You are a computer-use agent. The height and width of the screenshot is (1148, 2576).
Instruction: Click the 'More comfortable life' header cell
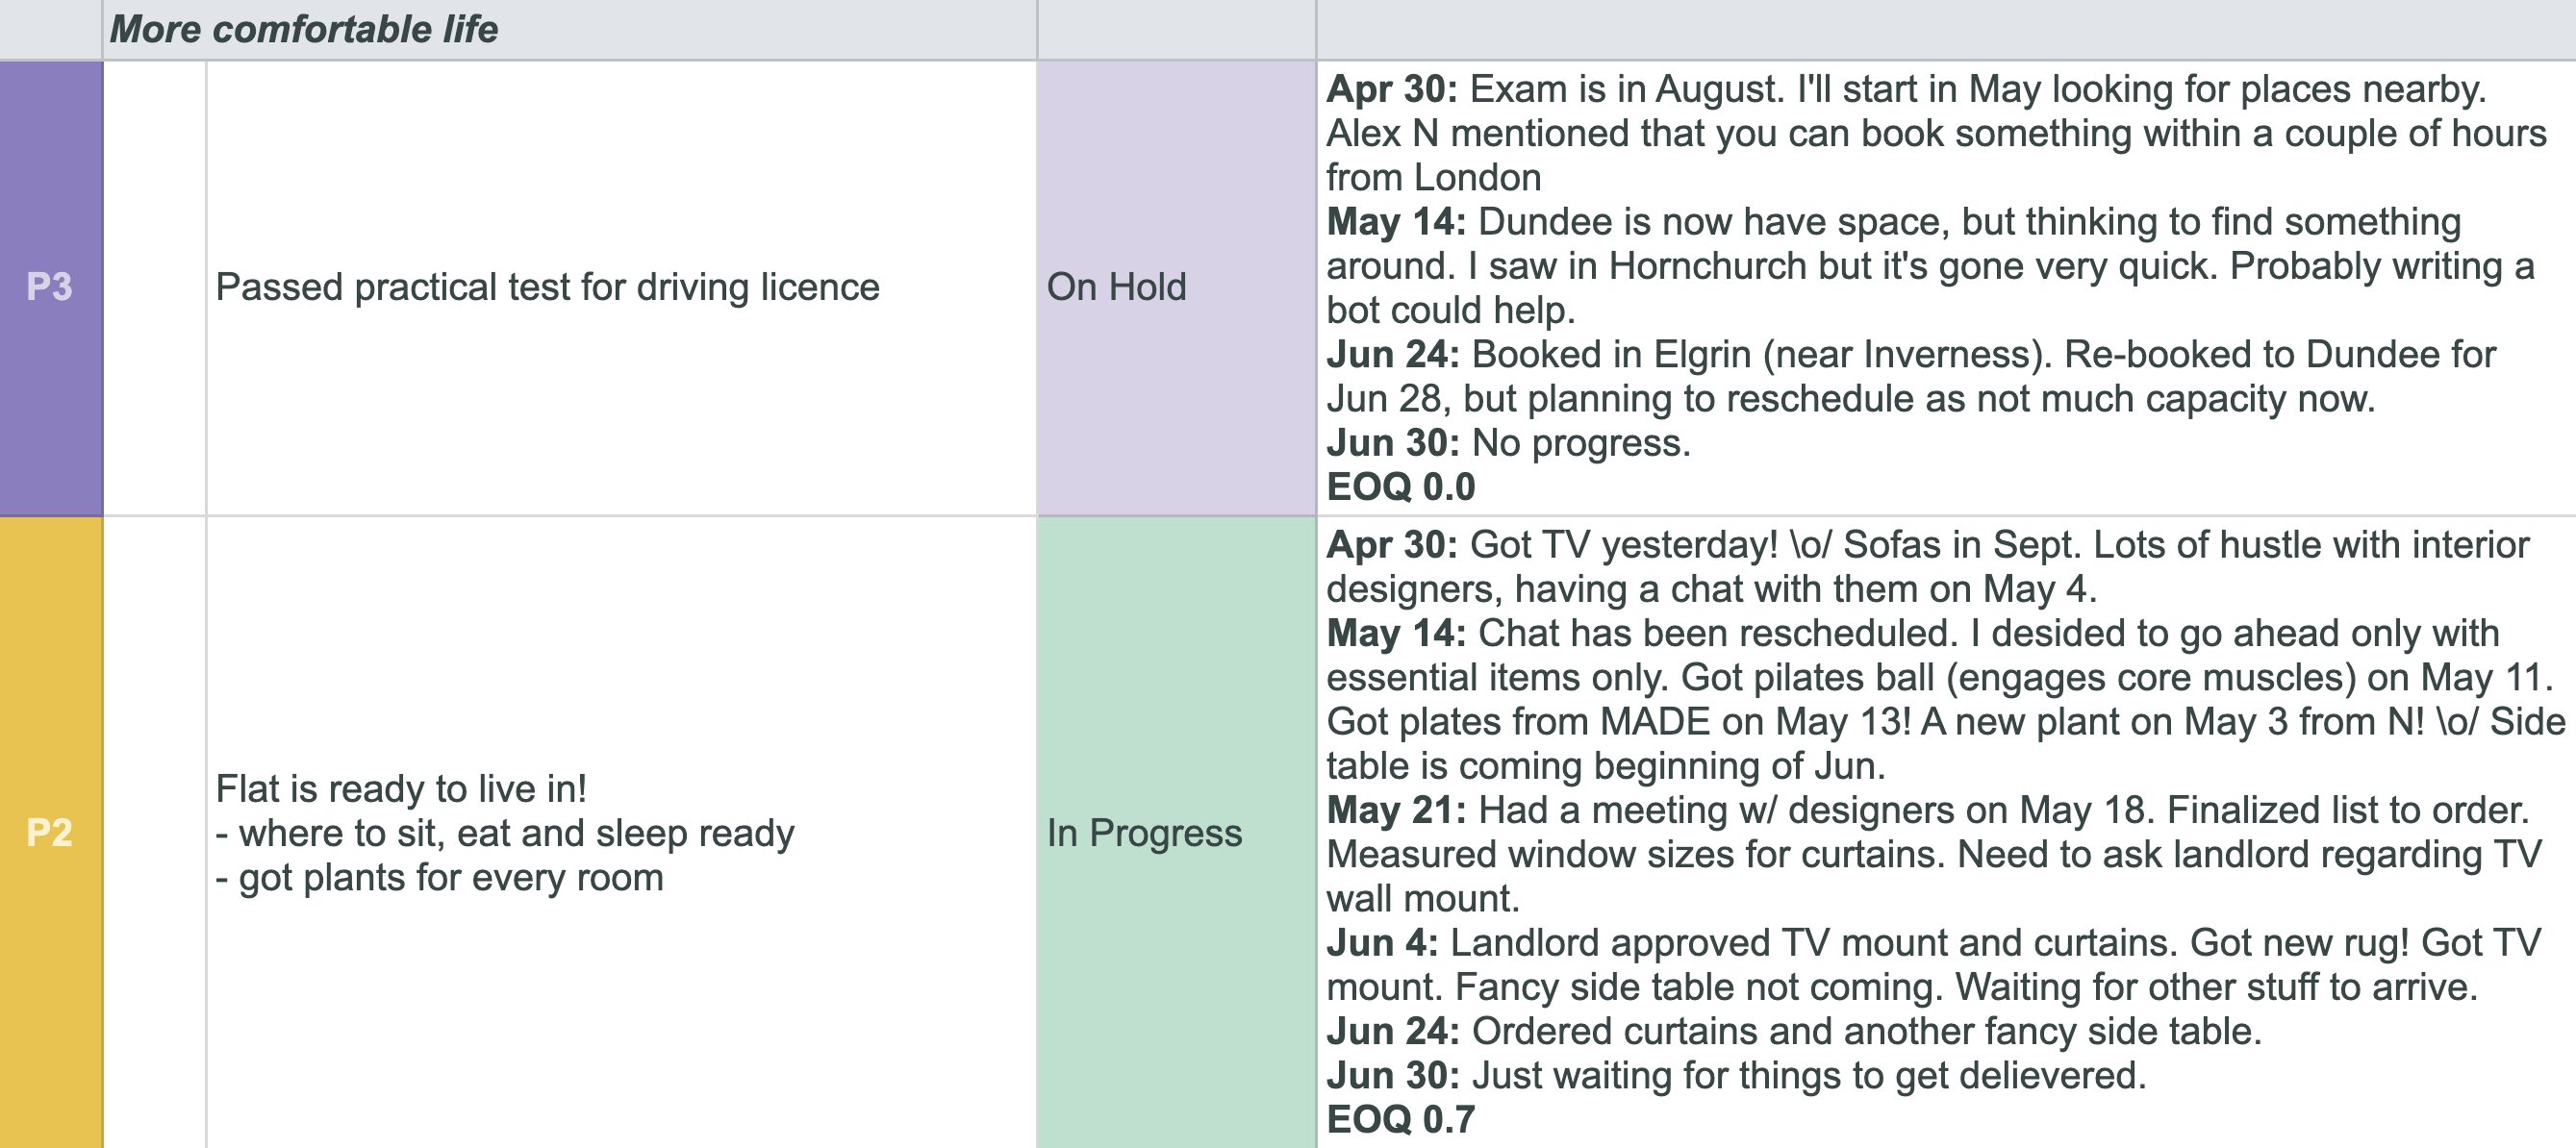point(569,29)
